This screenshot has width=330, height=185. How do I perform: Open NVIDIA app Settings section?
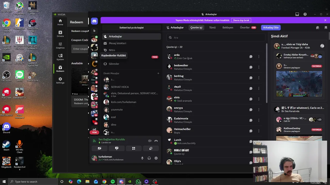60,80
